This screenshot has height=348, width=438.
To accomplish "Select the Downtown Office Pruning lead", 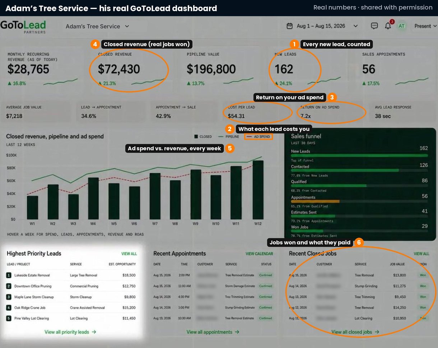I will [71, 286].
